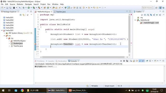Collapse the my package node
This screenshot has height=93, width=166.
click(x=7, y=38)
